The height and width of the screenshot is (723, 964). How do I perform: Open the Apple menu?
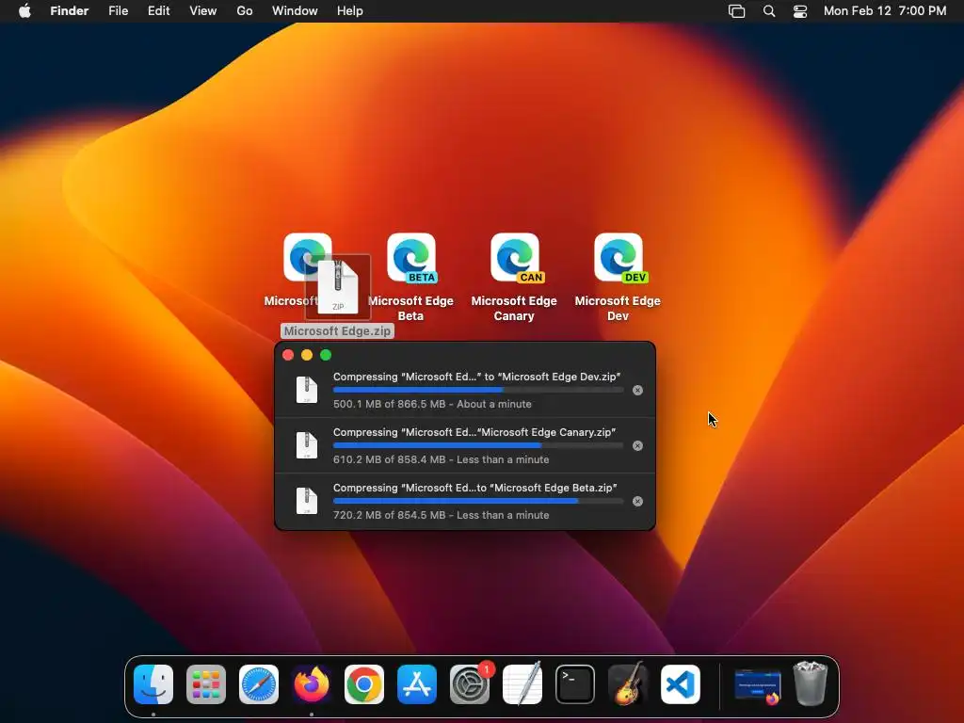[24, 11]
